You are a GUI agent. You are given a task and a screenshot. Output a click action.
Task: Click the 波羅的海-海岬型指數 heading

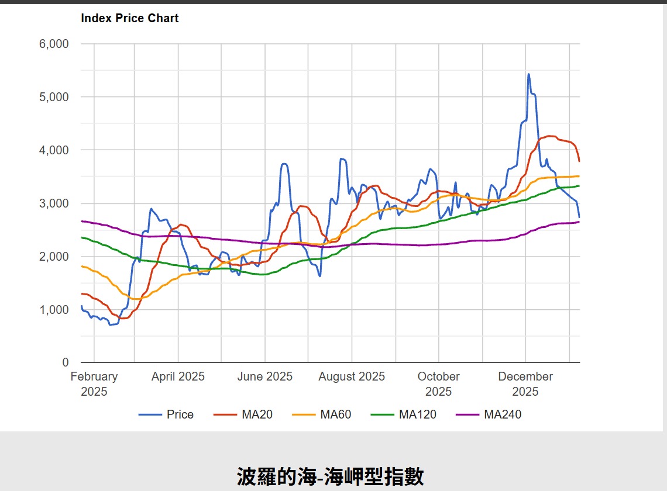click(330, 476)
